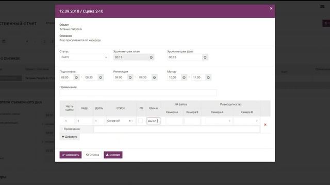The image size is (330, 185).
Task: Click the Часть сцены input
Action: coord(69,121)
